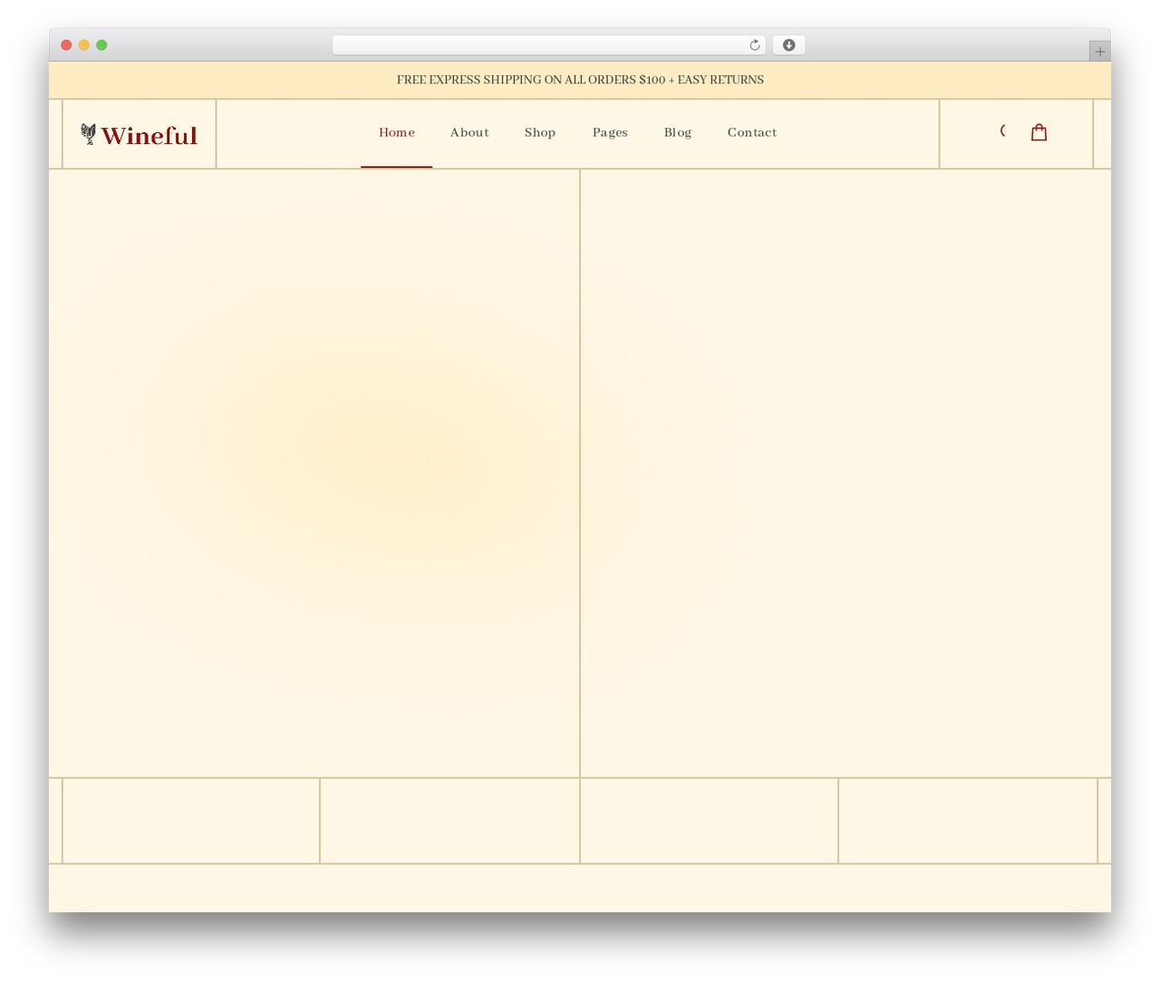Open the About menu item

tap(469, 132)
